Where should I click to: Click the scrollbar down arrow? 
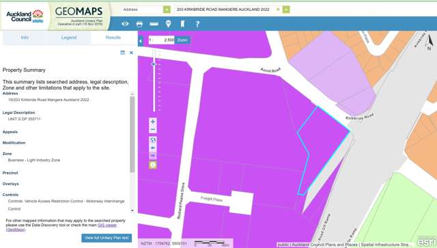pyautogui.click(x=132, y=210)
